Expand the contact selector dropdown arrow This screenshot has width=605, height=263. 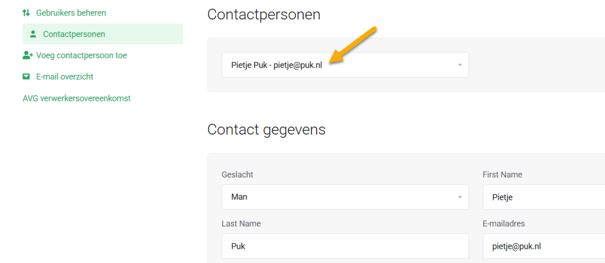[x=460, y=65]
